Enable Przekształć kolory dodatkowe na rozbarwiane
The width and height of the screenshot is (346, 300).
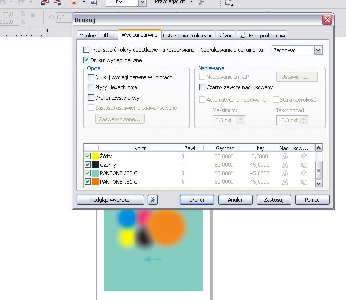click(x=86, y=50)
